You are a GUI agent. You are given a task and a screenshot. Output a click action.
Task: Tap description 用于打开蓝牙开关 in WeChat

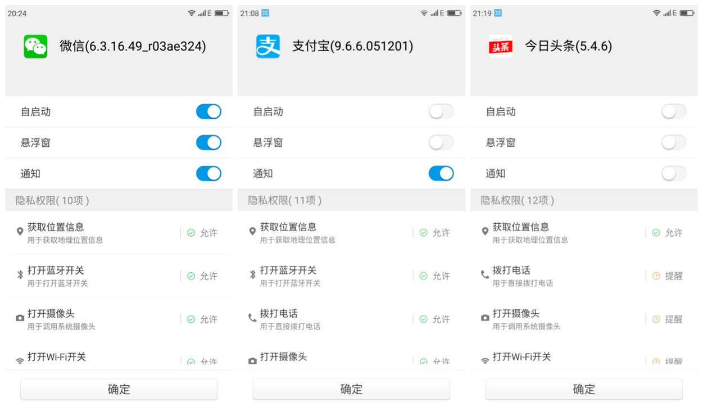(57, 283)
